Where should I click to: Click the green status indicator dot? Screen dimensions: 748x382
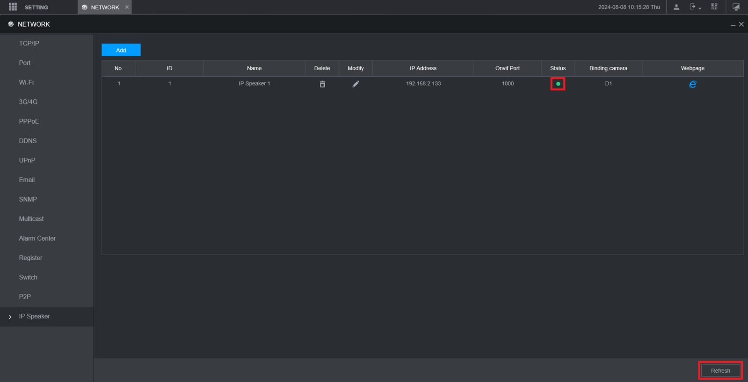click(558, 84)
